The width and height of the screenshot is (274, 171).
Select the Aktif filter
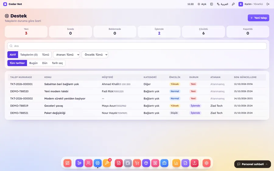(13, 55)
